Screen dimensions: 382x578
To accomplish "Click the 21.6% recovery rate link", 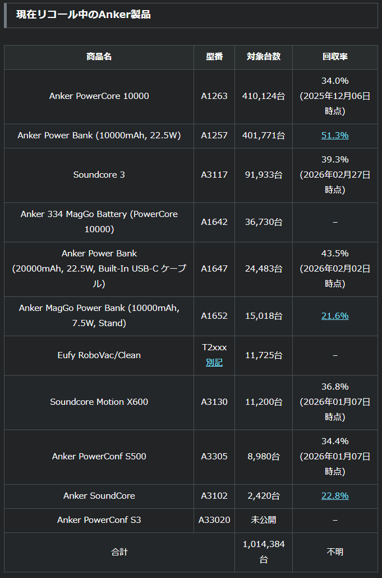I will coord(335,316).
